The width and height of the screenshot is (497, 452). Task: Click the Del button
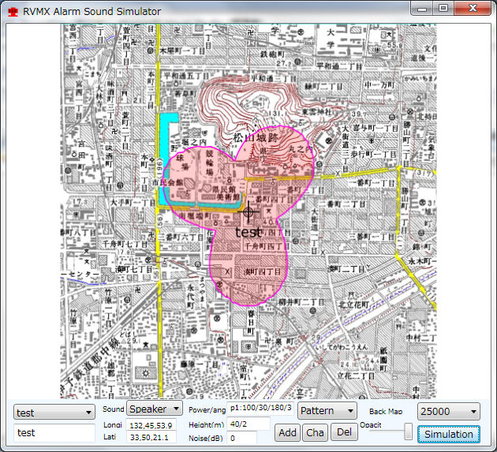pyautogui.click(x=342, y=432)
